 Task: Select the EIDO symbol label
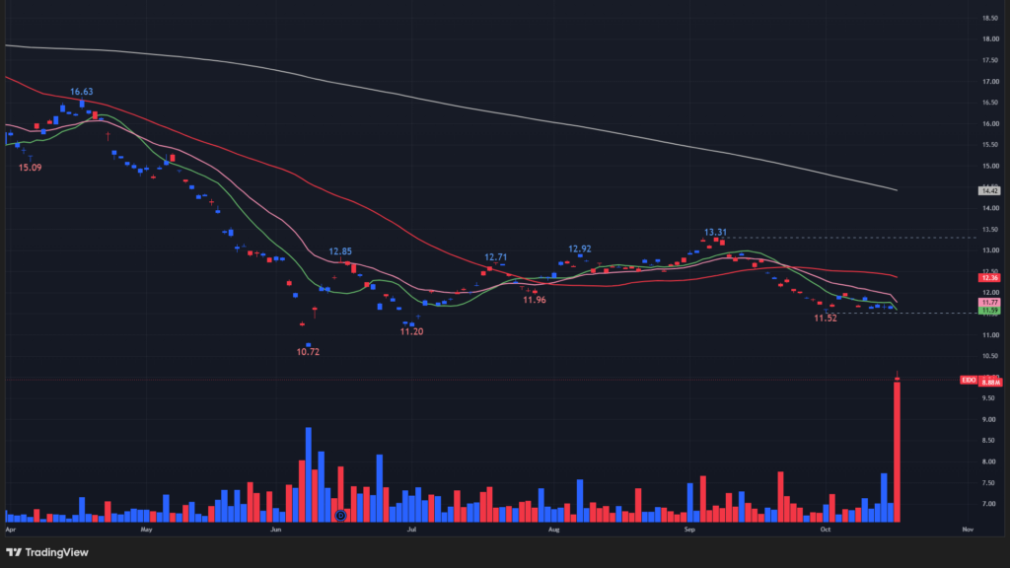click(x=969, y=380)
